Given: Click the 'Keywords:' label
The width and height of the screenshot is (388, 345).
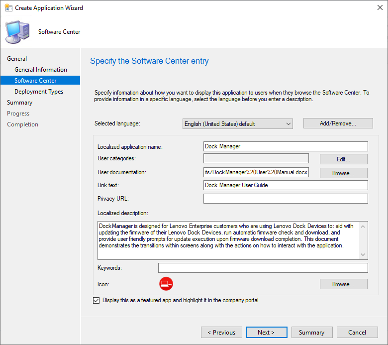Looking at the screenshot, I should (x=109, y=268).
